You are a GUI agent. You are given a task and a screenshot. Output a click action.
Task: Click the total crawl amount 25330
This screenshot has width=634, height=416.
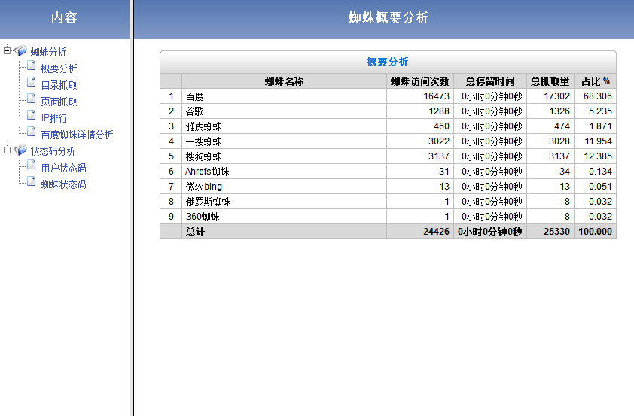coord(556,232)
